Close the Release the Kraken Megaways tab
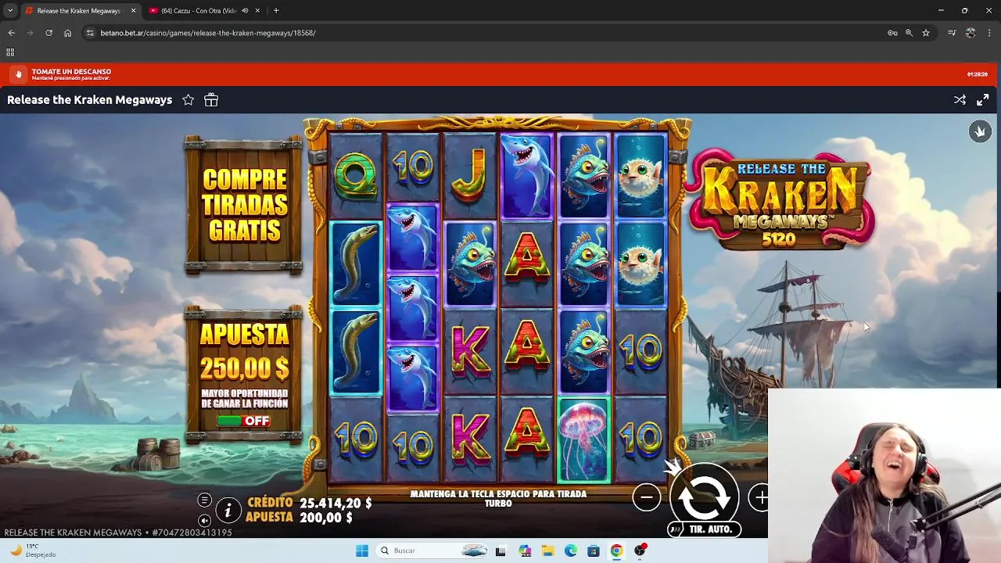Screen dimensions: 1001x563 tap(133, 11)
